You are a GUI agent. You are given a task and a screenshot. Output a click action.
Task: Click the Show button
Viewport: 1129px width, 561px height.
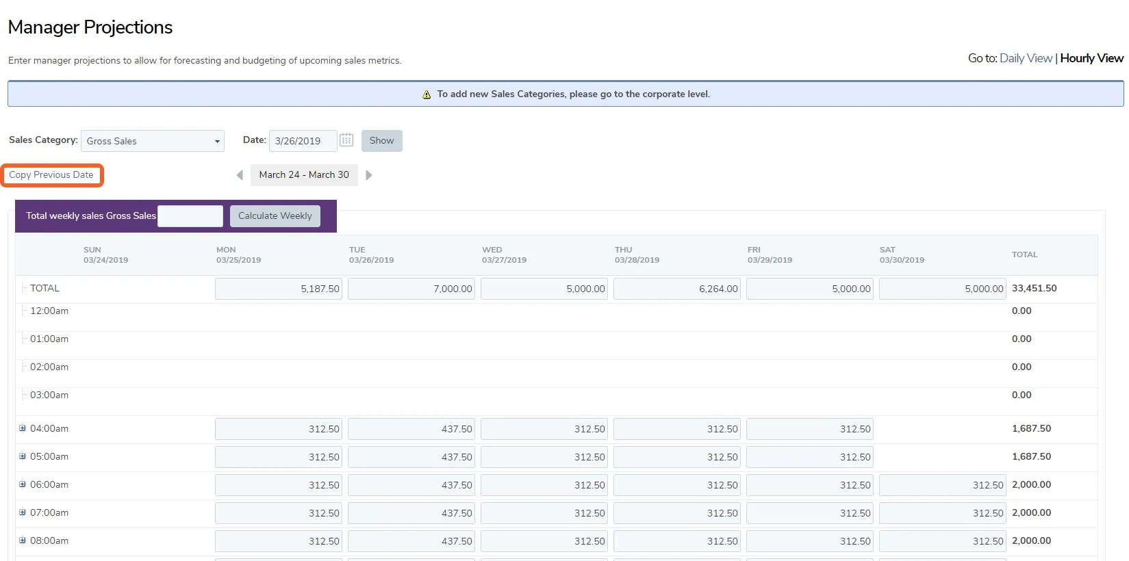click(382, 140)
